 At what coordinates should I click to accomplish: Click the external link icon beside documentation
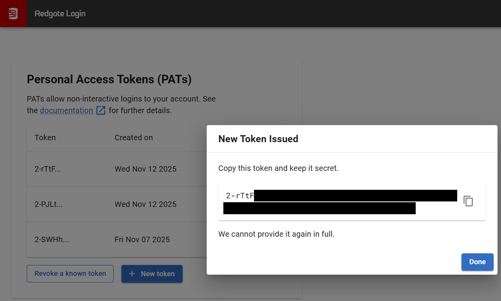101,110
